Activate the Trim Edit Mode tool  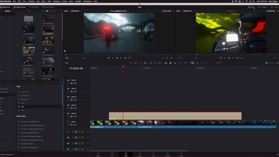(x=136, y=63)
